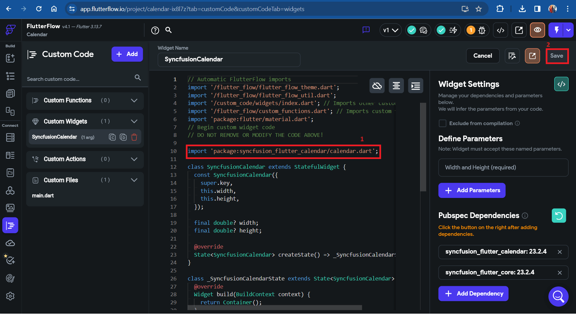Click the format code icon beside Cancel
Viewport: 576px width, 316px height.
[512, 56]
